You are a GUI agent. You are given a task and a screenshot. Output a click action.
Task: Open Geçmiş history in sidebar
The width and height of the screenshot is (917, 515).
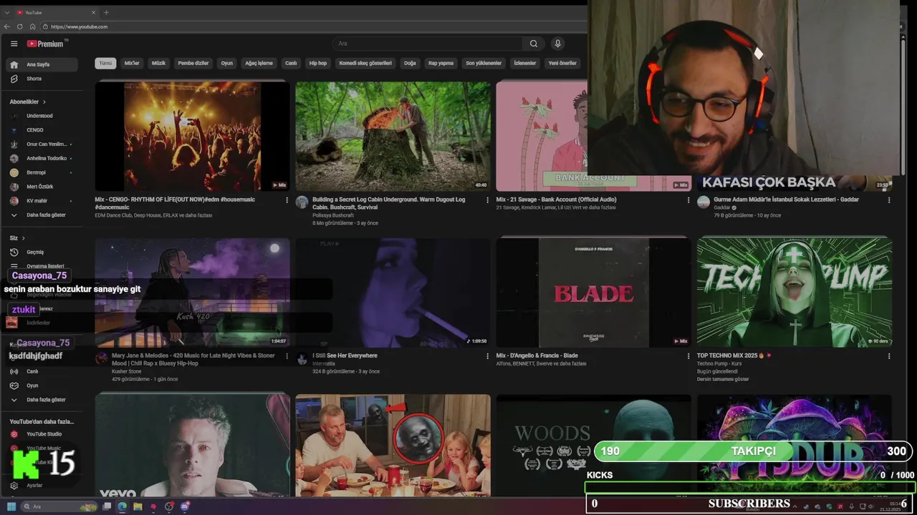tap(42, 252)
